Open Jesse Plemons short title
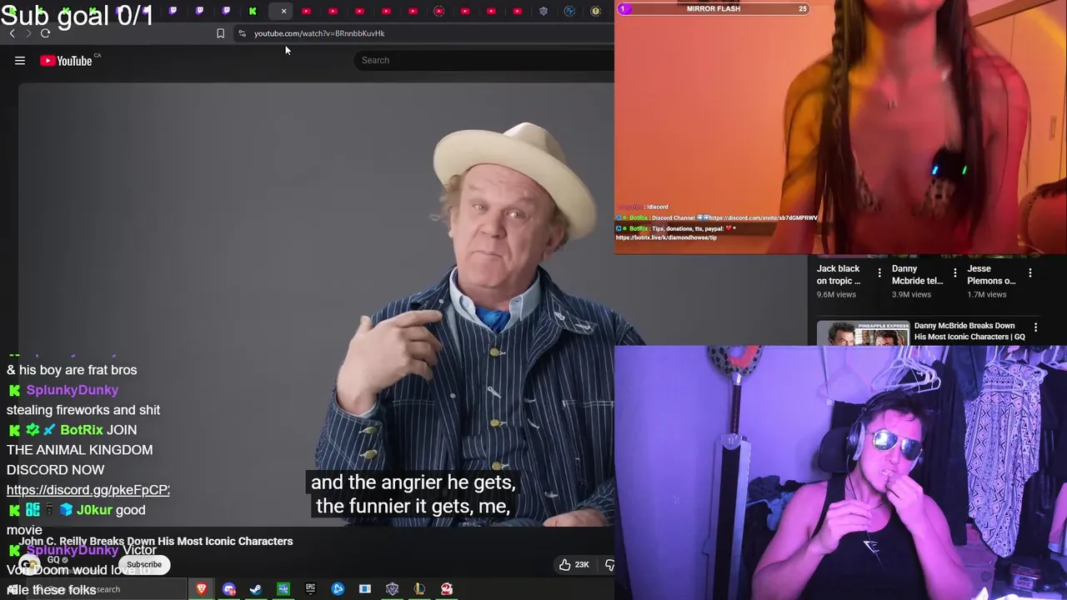Image resolution: width=1067 pixels, height=600 pixels. 991,274
